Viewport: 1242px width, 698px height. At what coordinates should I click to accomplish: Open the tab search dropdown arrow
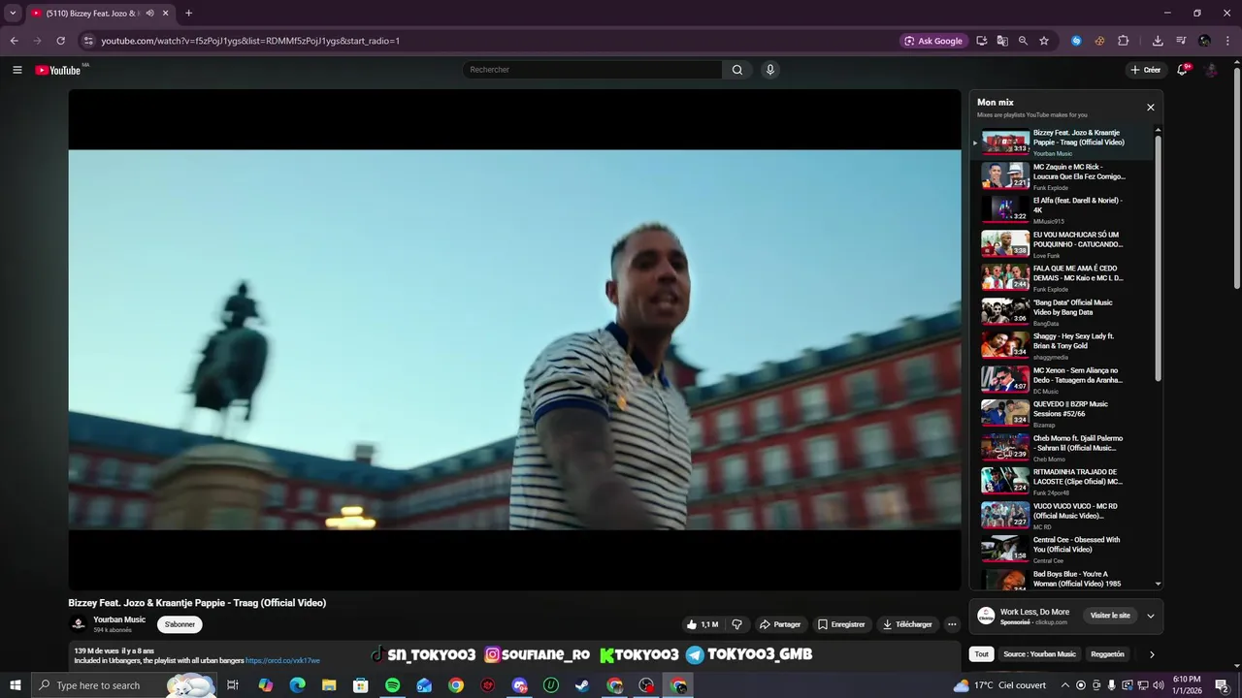click(13, 14)
